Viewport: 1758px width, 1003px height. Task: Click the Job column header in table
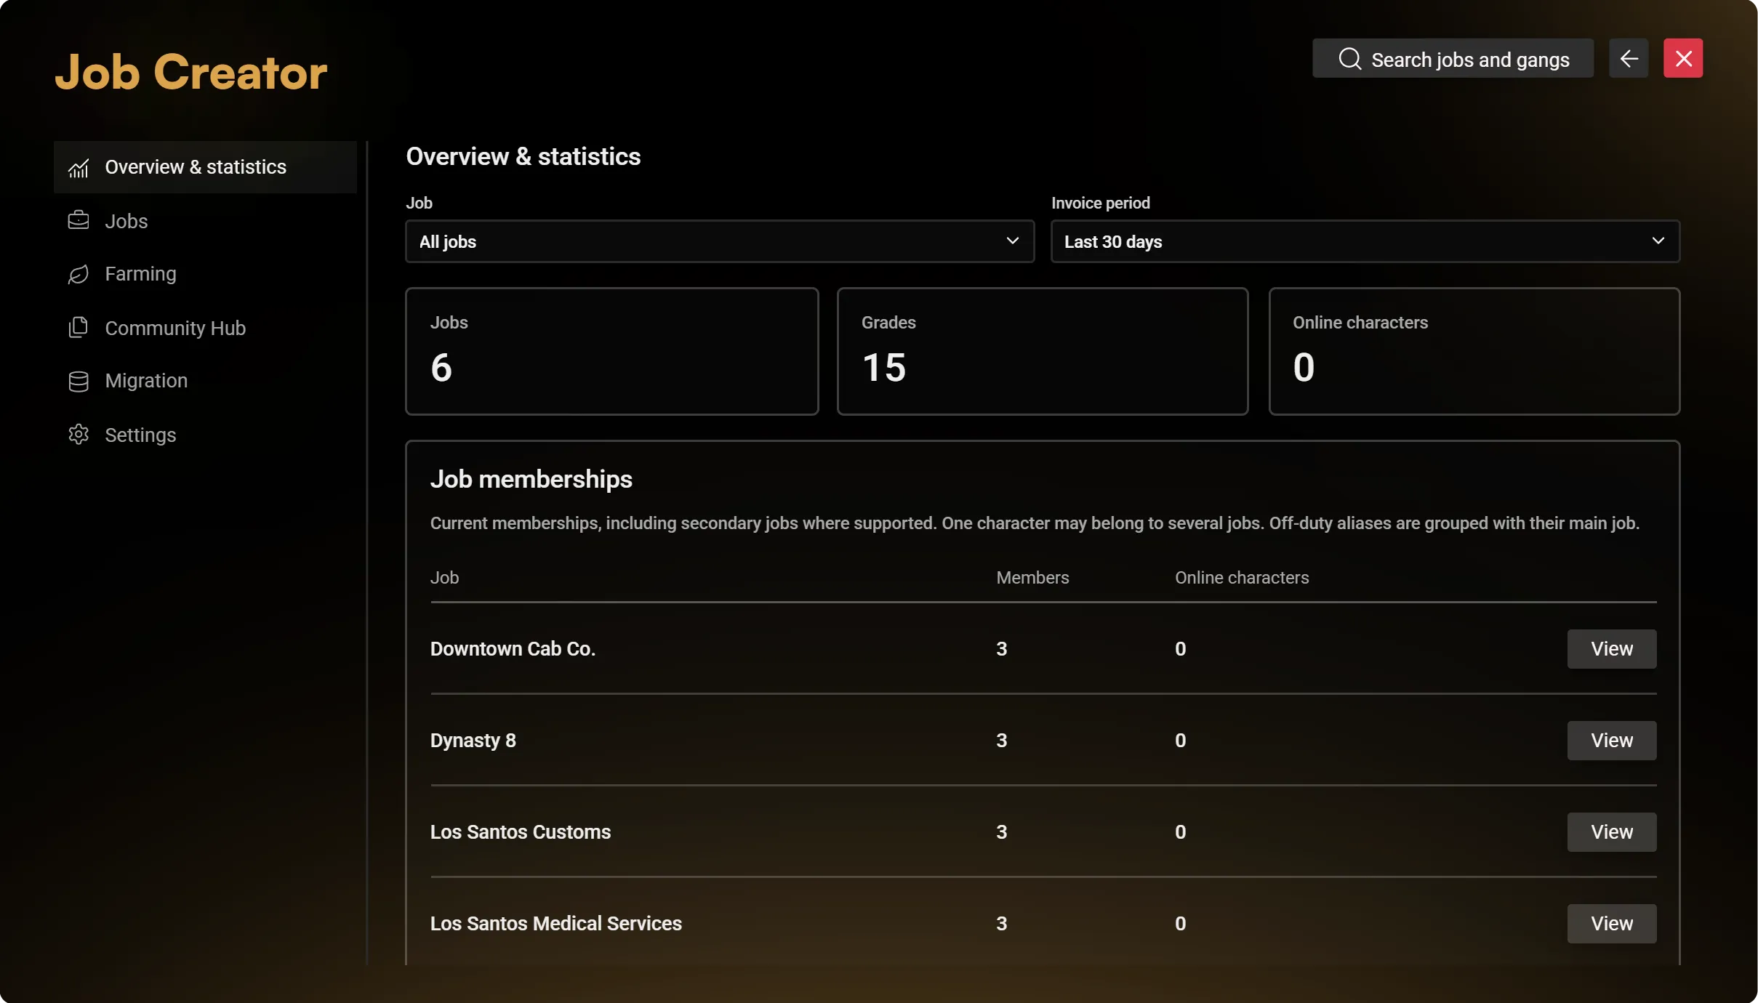[x=444, y=578]
